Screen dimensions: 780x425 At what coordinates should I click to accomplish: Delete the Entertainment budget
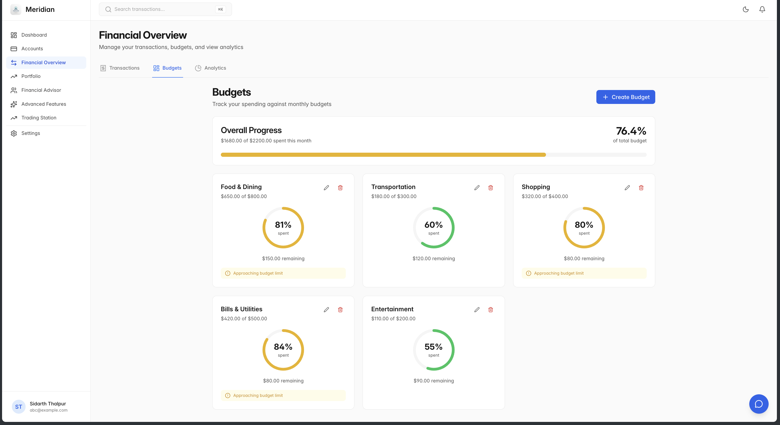click(490, 309)
